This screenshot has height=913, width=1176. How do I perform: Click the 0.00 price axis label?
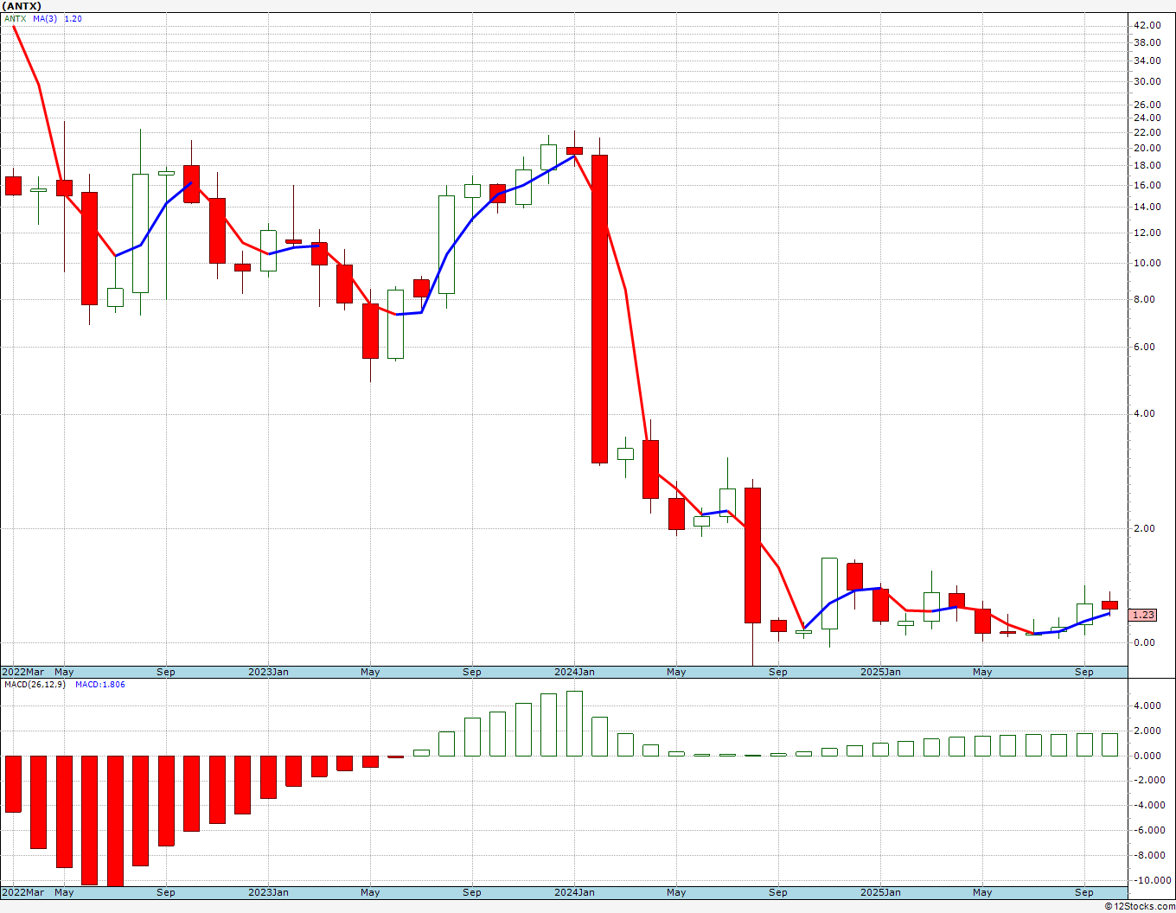[x=1144, y=642]
